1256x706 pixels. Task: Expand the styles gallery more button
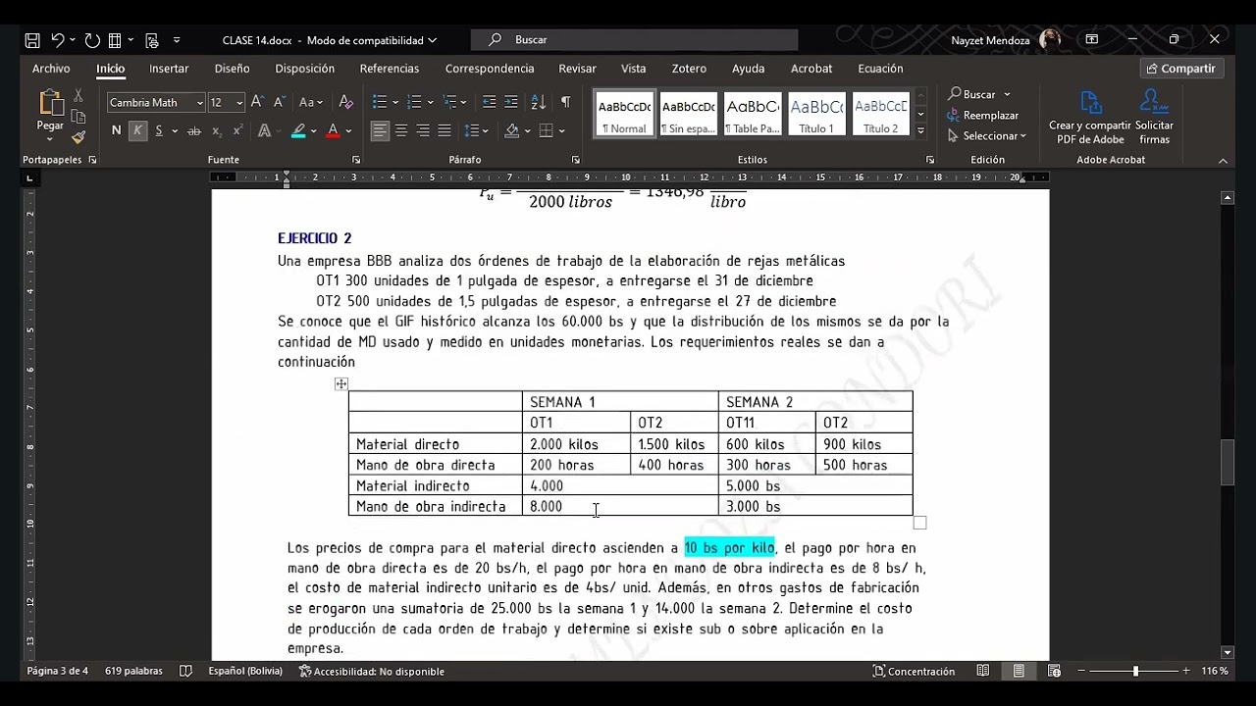[x=920, y=129]
